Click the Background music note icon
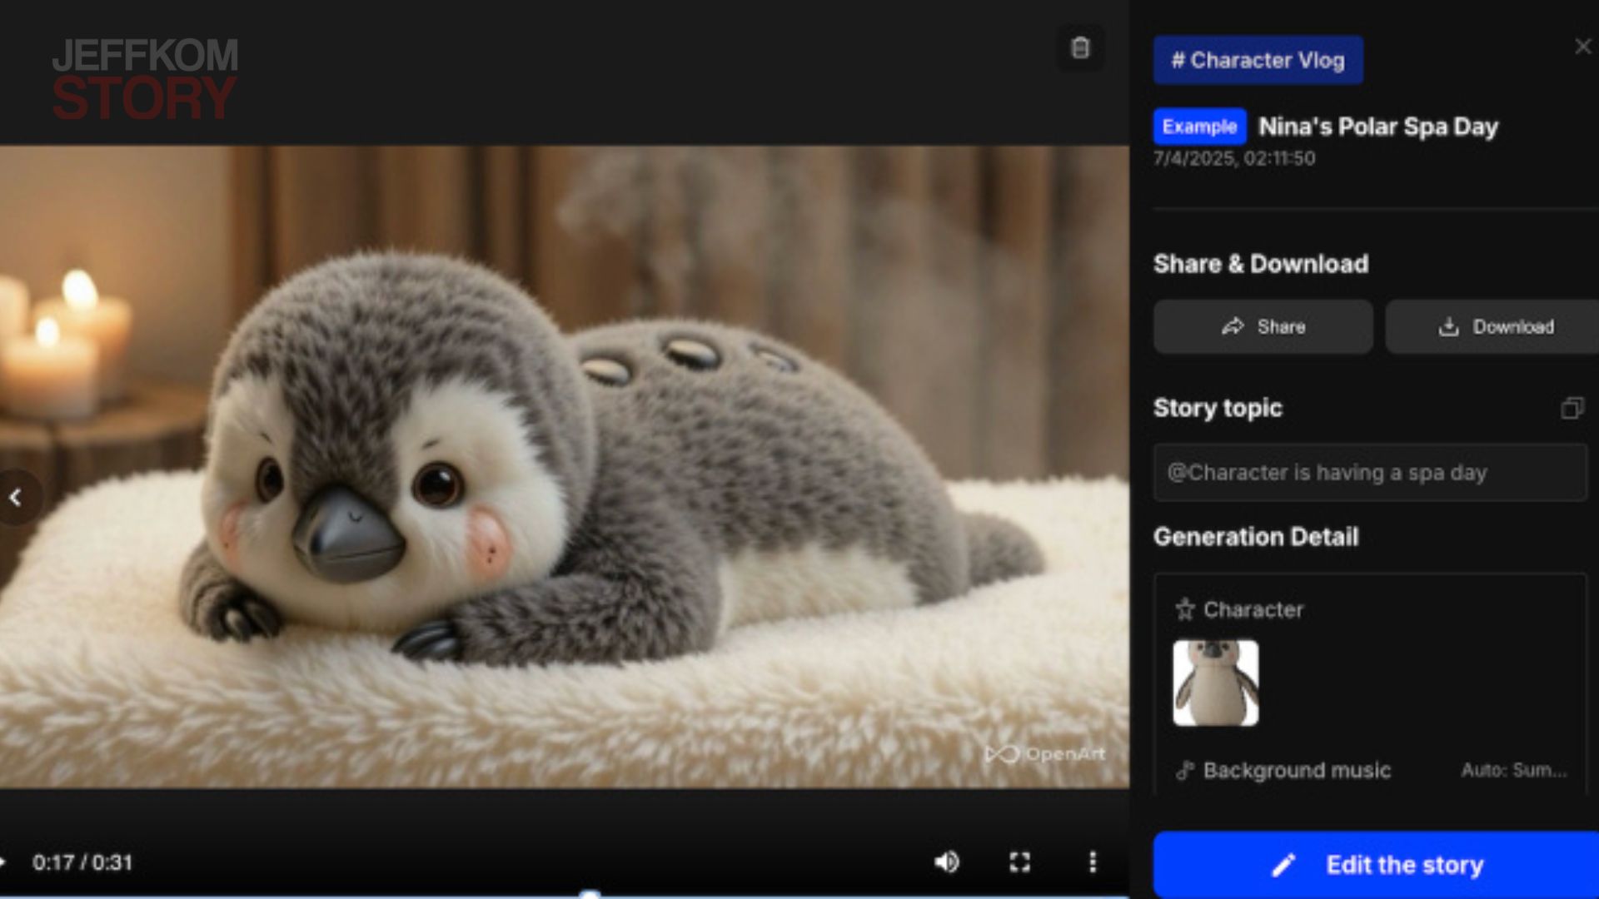Screen dimensions: 1599x899 pyautogui.click(x=1183, y=771)
